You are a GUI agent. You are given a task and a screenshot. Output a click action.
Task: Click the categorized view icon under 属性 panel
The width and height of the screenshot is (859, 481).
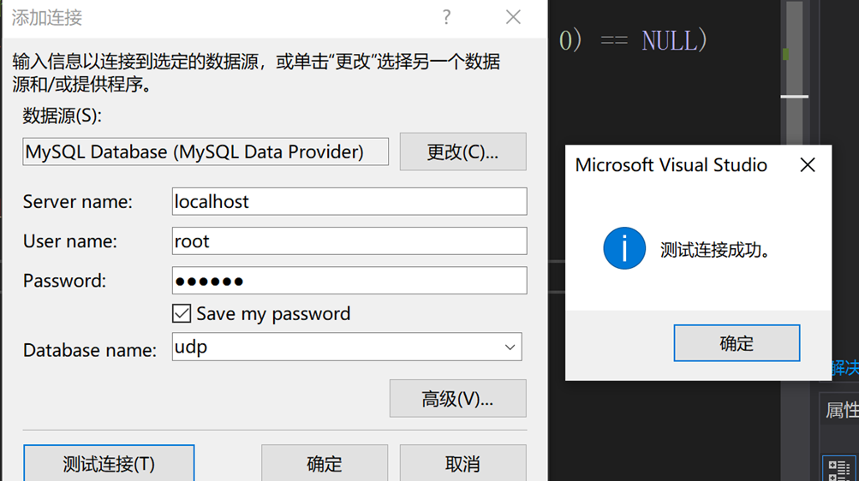[838, 468]
